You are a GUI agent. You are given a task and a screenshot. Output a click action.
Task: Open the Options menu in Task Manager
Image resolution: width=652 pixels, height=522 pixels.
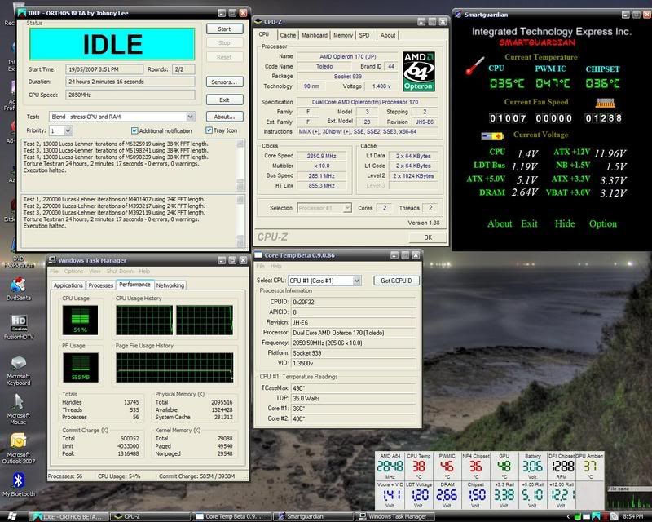coord(73,271)
